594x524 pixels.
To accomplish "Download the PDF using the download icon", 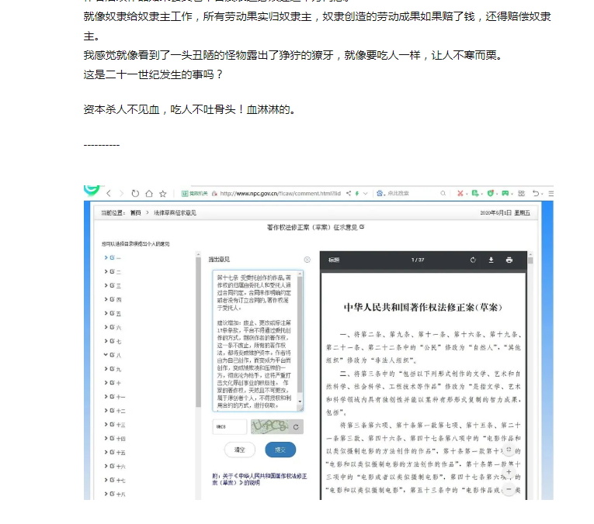I will (491, 260).
